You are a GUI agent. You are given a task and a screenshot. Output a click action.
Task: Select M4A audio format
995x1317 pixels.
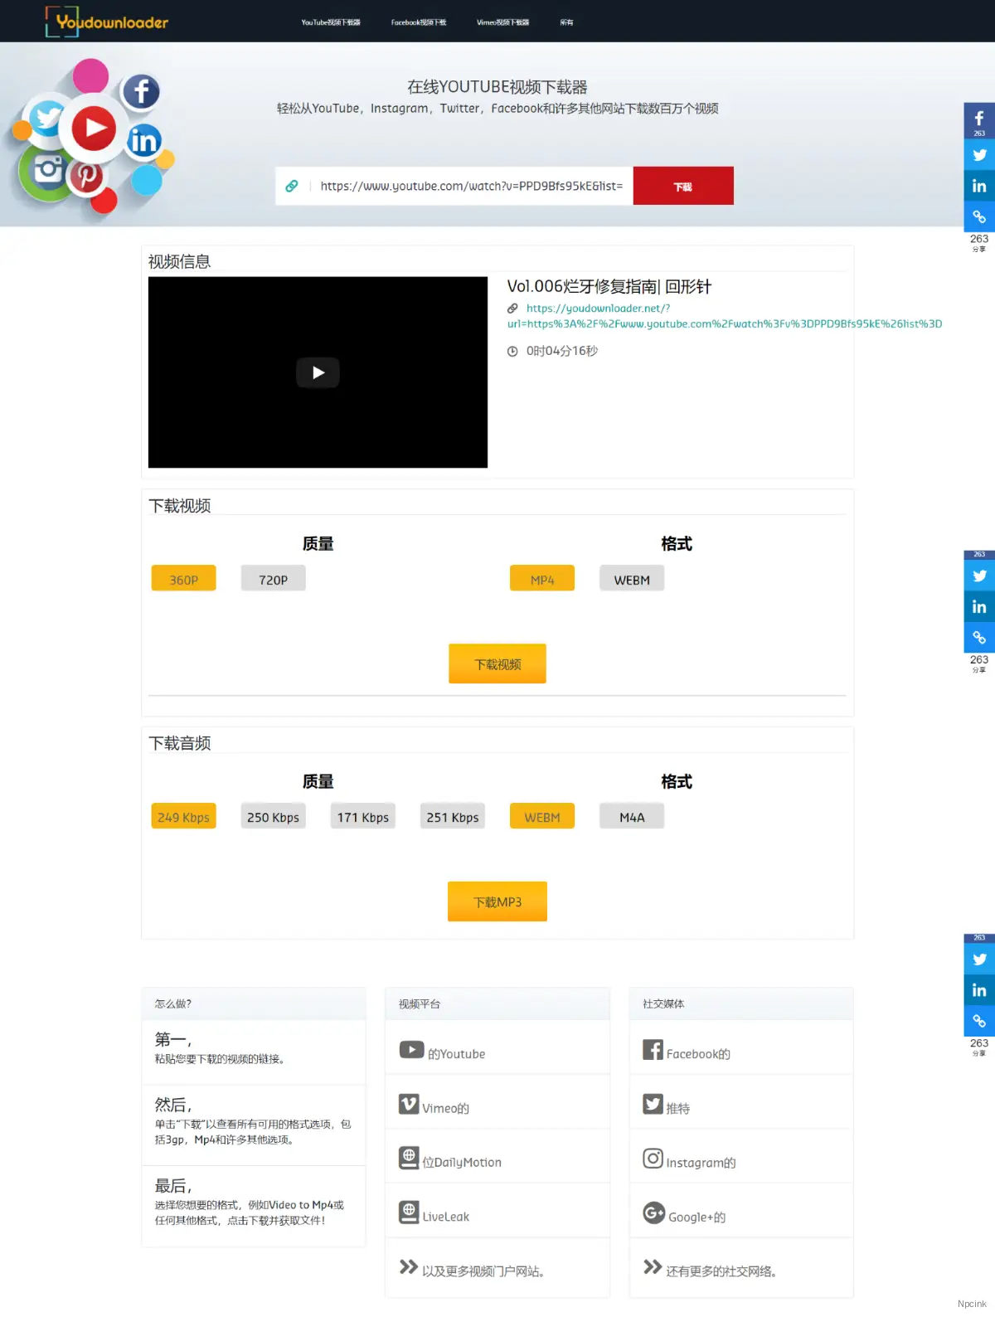coord(631,816)
